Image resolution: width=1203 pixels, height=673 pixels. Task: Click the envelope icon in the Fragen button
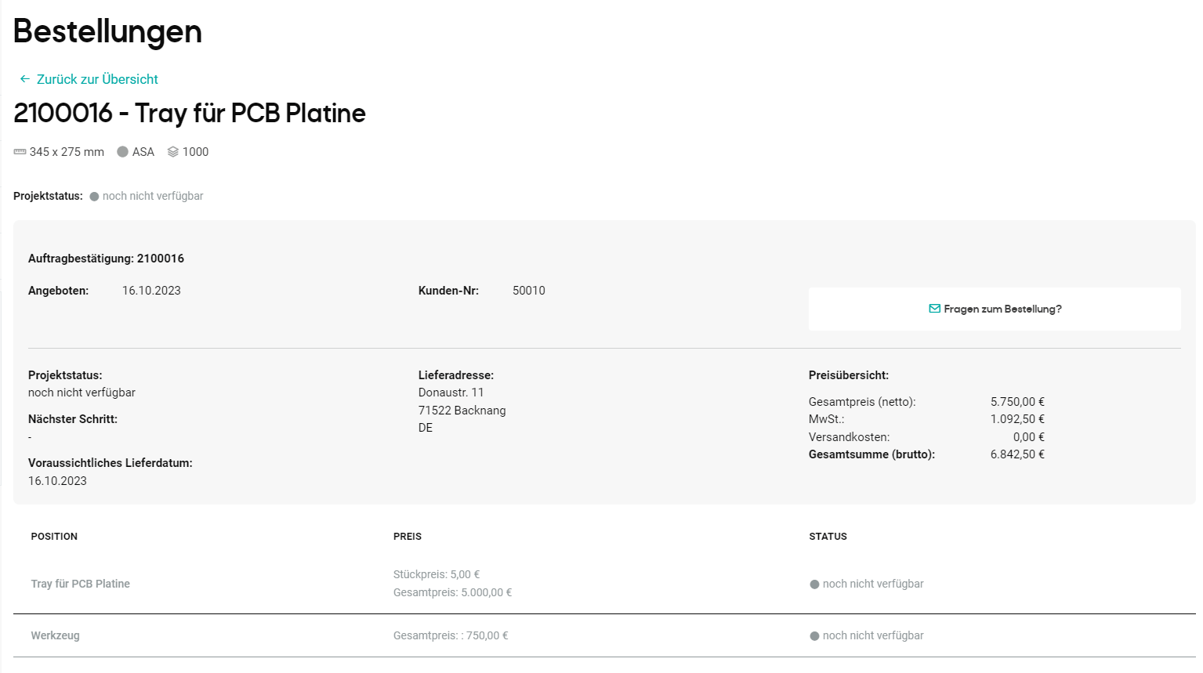click(x=933, y=309)
